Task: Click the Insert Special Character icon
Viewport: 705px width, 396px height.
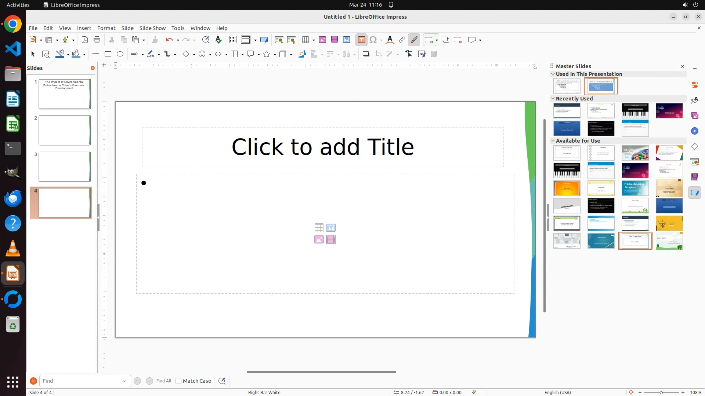Action: tap(373, 40)
